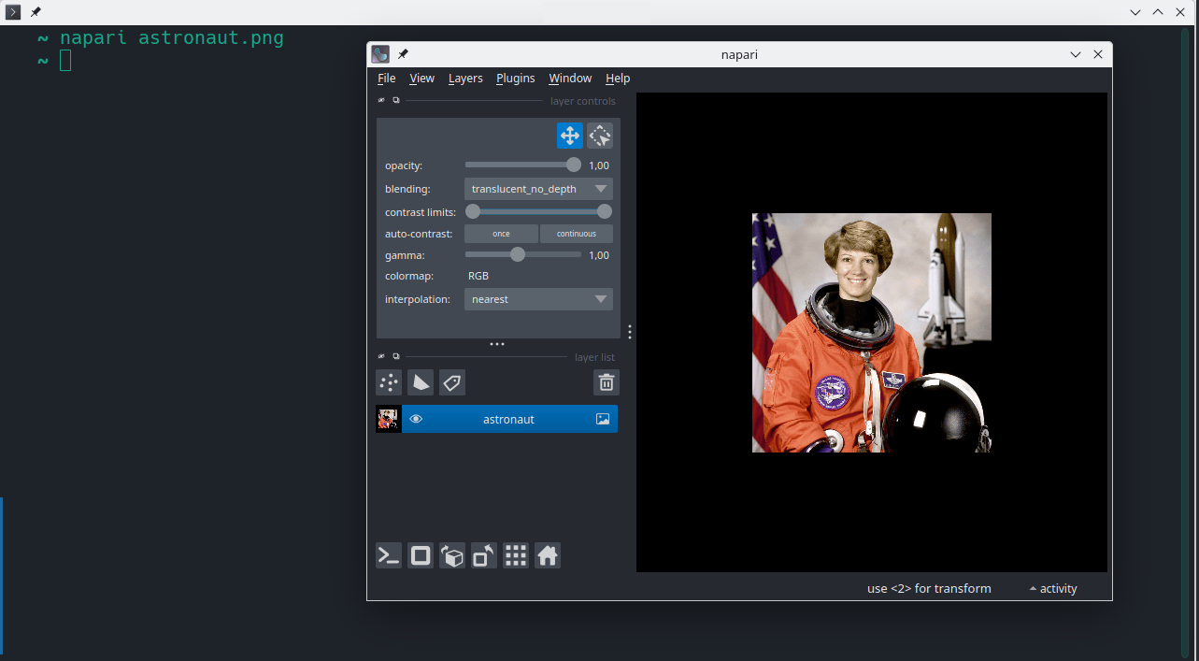This screenshot has width=1199, height=661.
Task: Click the lower contrast limits handle
Action: tap(473, 211)
